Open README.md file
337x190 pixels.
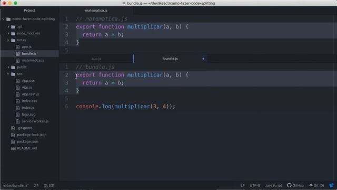click(x=27, y=148)
